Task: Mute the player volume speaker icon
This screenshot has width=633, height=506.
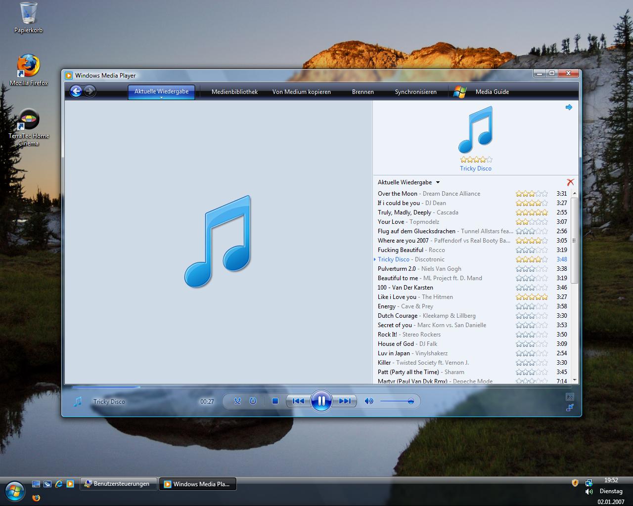Action: 369,401
